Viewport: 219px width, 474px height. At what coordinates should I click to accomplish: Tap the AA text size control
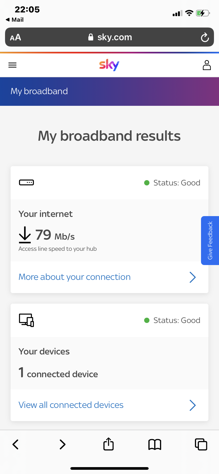click(15, 37)
